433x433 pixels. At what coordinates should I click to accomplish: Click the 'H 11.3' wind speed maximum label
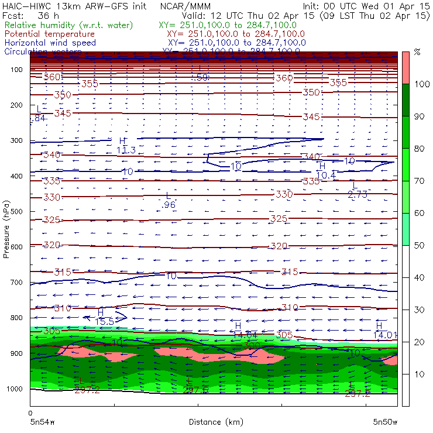pos(126,146)
